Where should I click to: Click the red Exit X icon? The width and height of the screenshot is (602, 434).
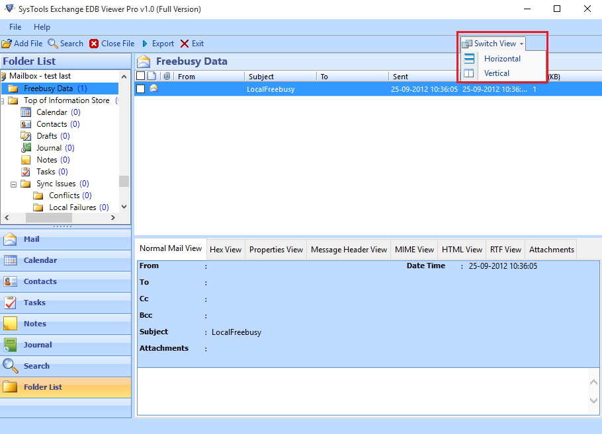(x=185, y=44)
